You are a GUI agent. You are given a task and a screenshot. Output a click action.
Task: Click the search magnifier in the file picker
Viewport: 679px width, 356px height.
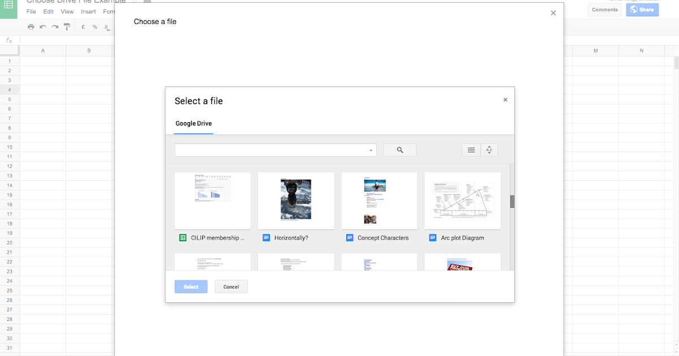[x=400, y=150]
